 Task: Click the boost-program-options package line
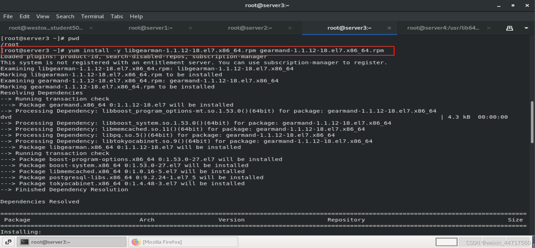point(141,159)
